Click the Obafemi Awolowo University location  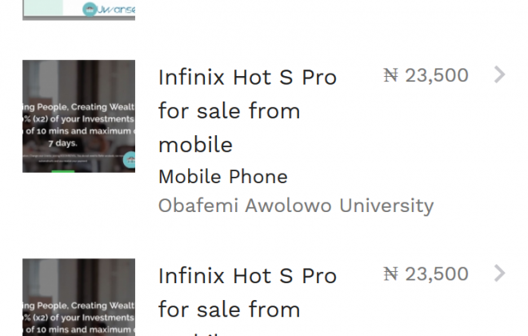click(295, 206)
